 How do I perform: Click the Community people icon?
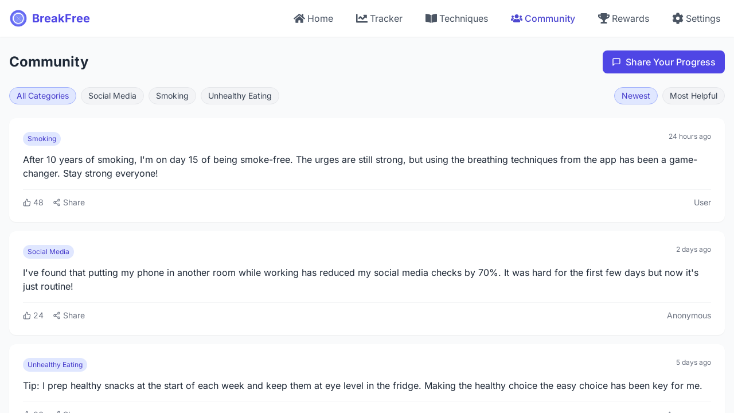tap(517, 18)
